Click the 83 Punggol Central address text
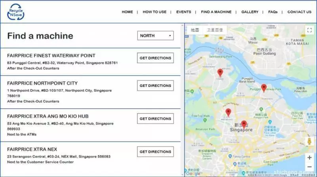The image size is (317, 177). tap(63, 63)
